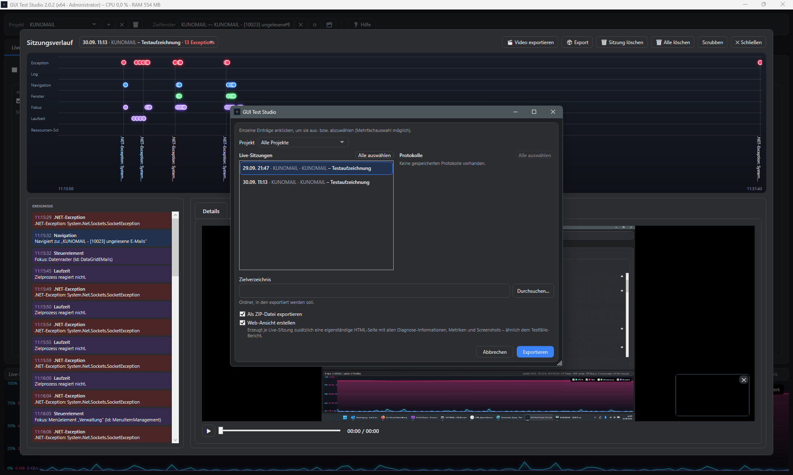Maximize the GUI Test Studio export dialog

534,112
